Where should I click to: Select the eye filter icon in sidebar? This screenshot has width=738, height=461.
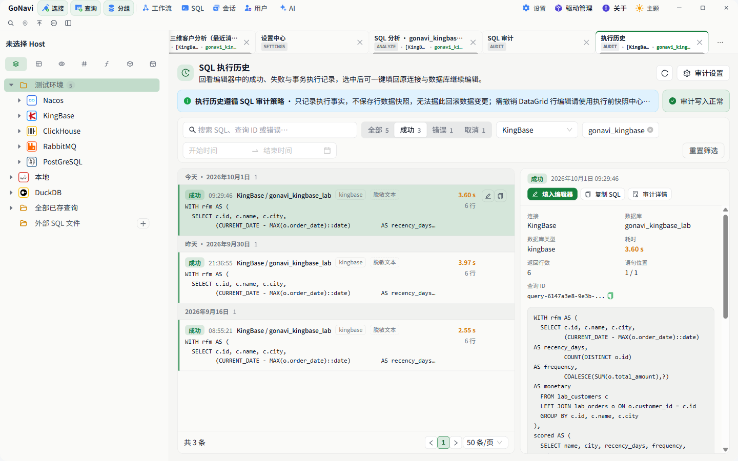[x=61, y=64]
